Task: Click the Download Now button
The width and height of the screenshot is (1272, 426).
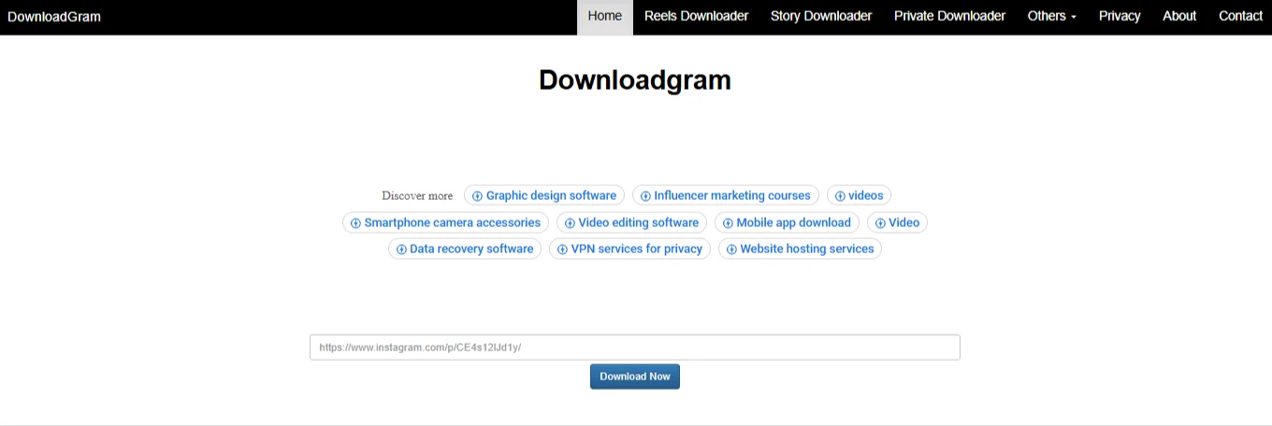Action: point(635,376)
